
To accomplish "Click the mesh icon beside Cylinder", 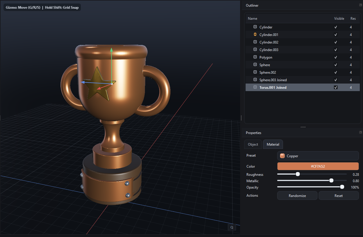I will pyautogui.click(x=255, y=27).
